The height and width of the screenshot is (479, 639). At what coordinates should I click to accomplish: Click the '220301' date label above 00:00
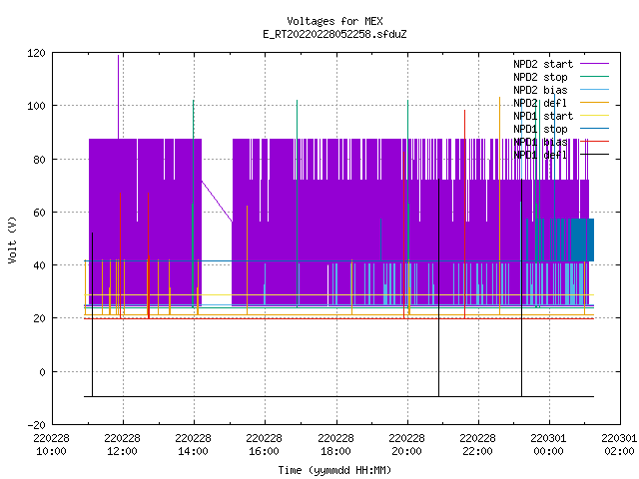click(x=548, y=438)
